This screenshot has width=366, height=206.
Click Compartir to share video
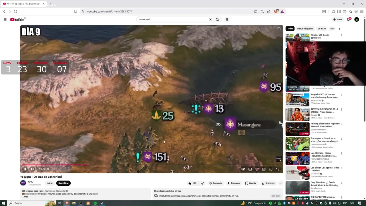pyautogui.click(x=215, y=183)
